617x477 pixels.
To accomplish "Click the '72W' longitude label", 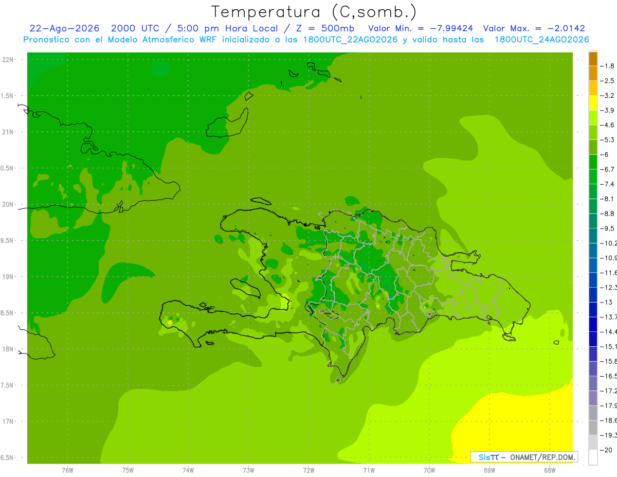I will click(308, 470).
